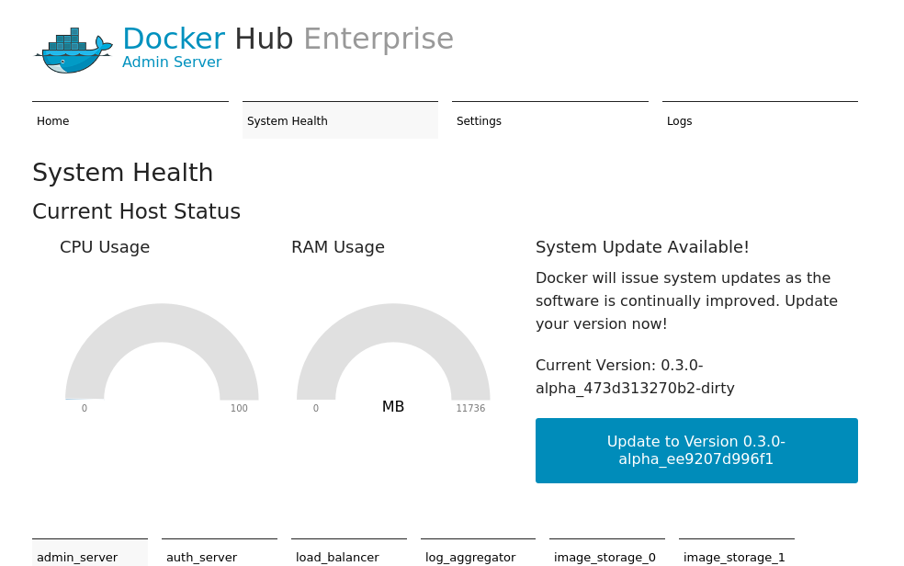Image resolution: width=904 pixels, height=566 pixels.
Task: Select the admin_server container tab
Action: [x=90, y=553]
